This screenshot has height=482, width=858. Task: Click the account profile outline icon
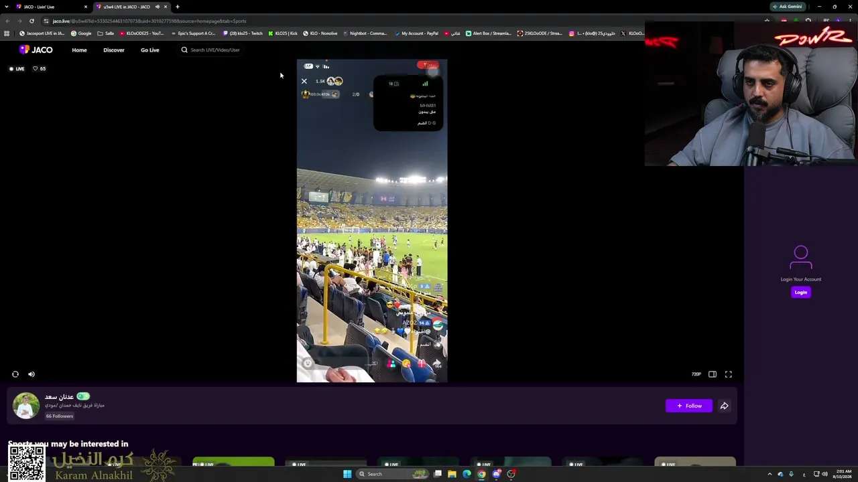[800, 257]
